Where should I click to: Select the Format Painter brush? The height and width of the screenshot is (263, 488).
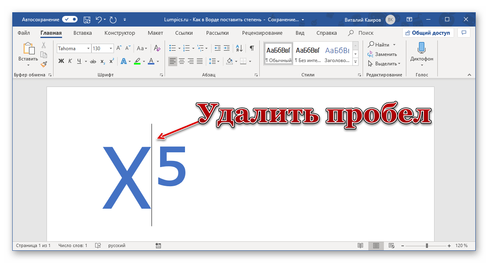pyautogui.click(x=44, y=64)
